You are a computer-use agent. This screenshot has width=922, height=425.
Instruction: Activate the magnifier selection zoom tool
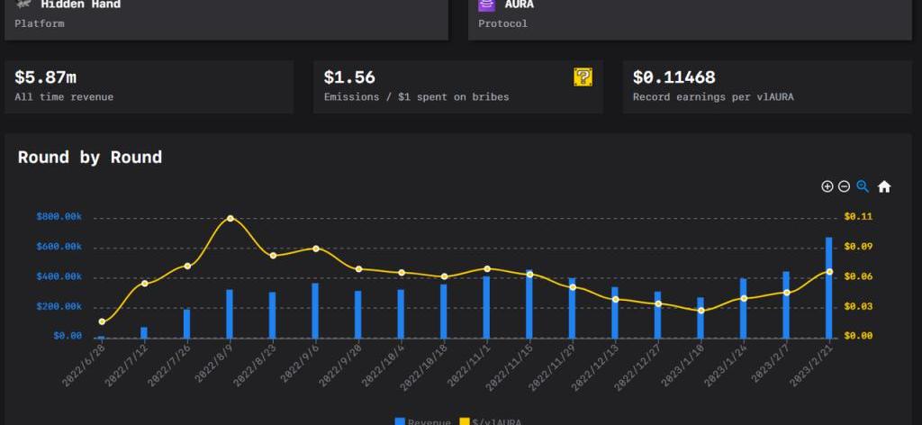coord(863,186)
